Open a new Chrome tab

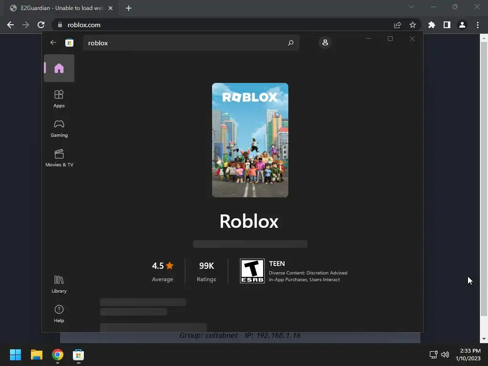[x=129, y=8]
